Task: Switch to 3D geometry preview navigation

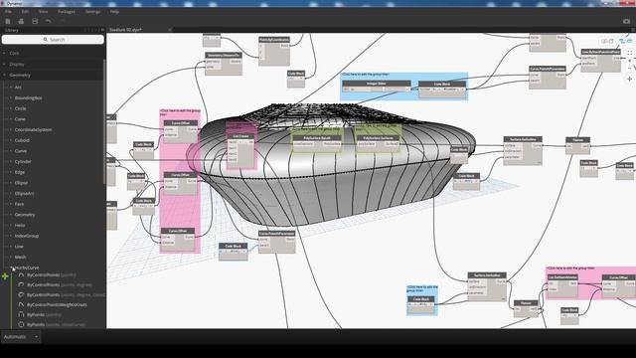Action: click(607, 41)
